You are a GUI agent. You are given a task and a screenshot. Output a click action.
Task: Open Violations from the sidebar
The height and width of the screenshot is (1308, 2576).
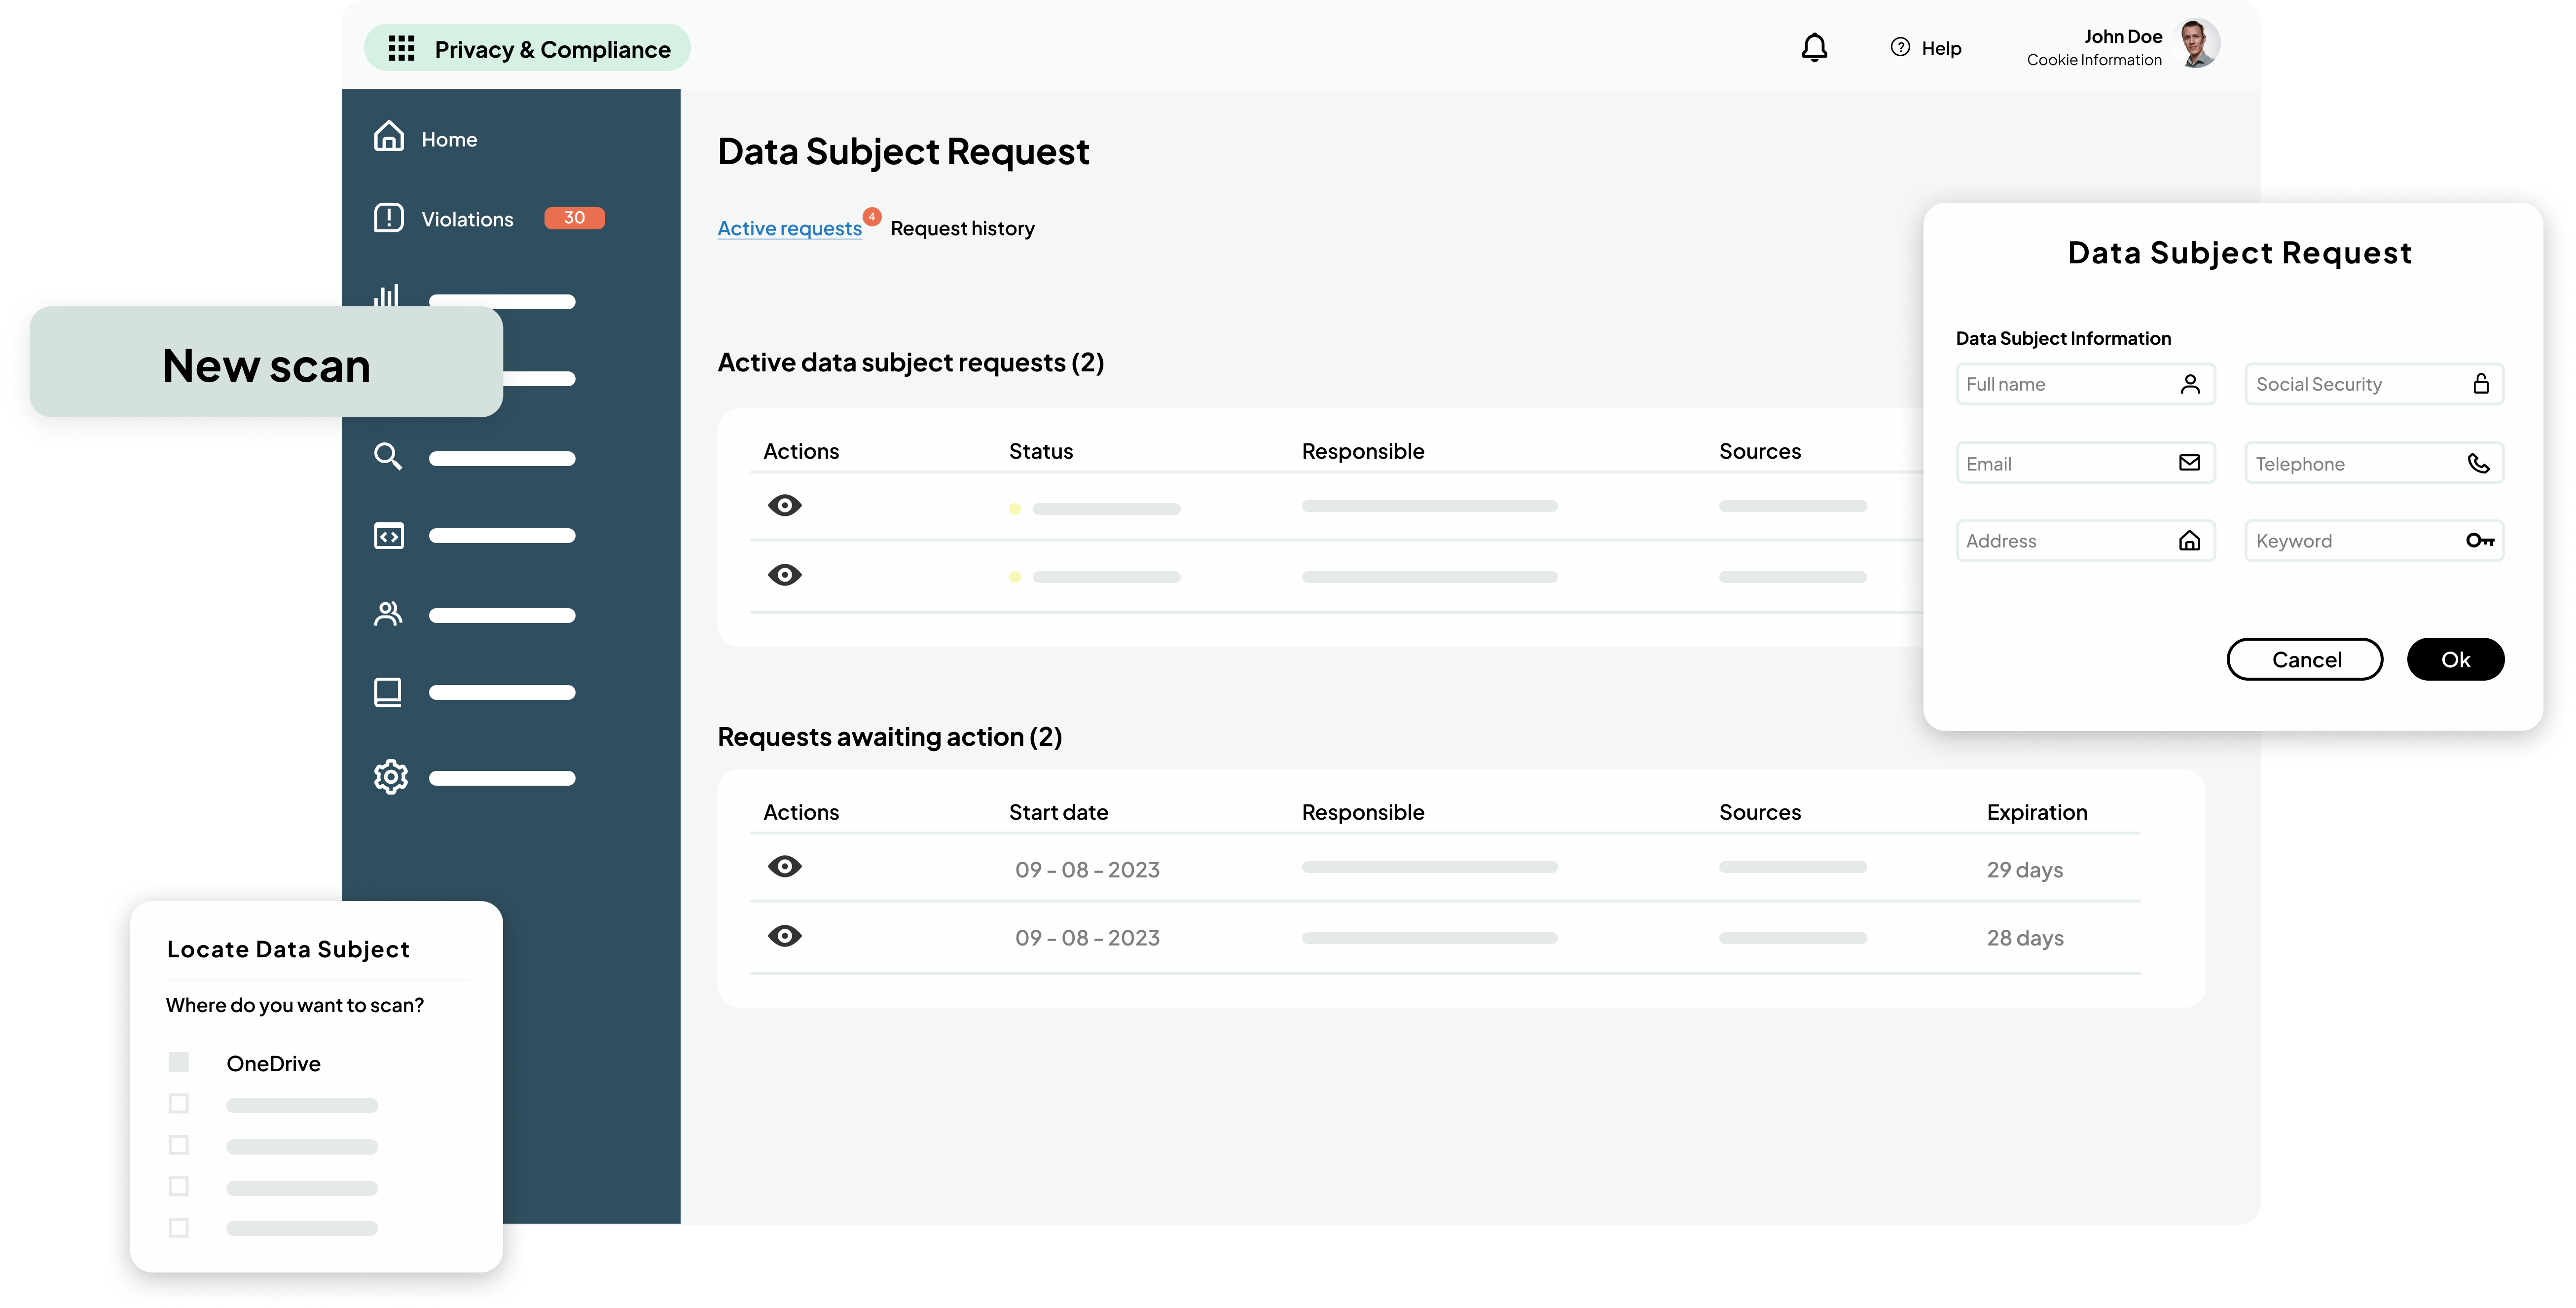click(x=467, y=219)
